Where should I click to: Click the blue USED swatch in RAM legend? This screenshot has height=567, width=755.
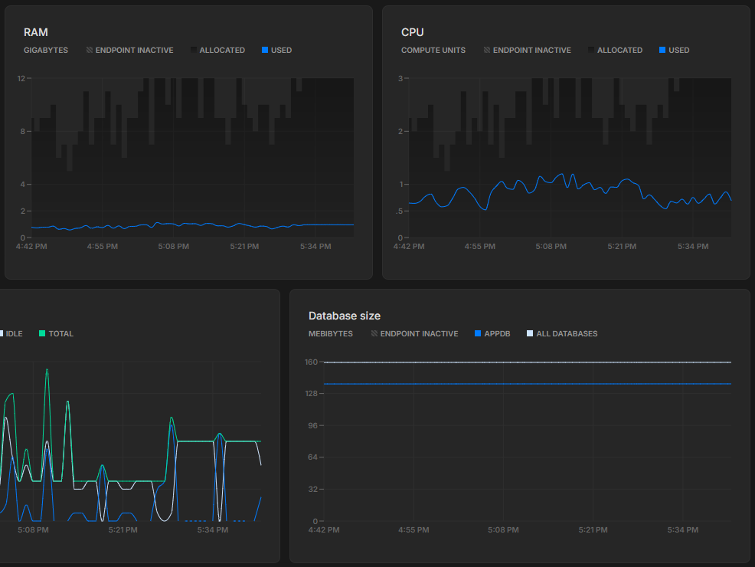[265, 51]
